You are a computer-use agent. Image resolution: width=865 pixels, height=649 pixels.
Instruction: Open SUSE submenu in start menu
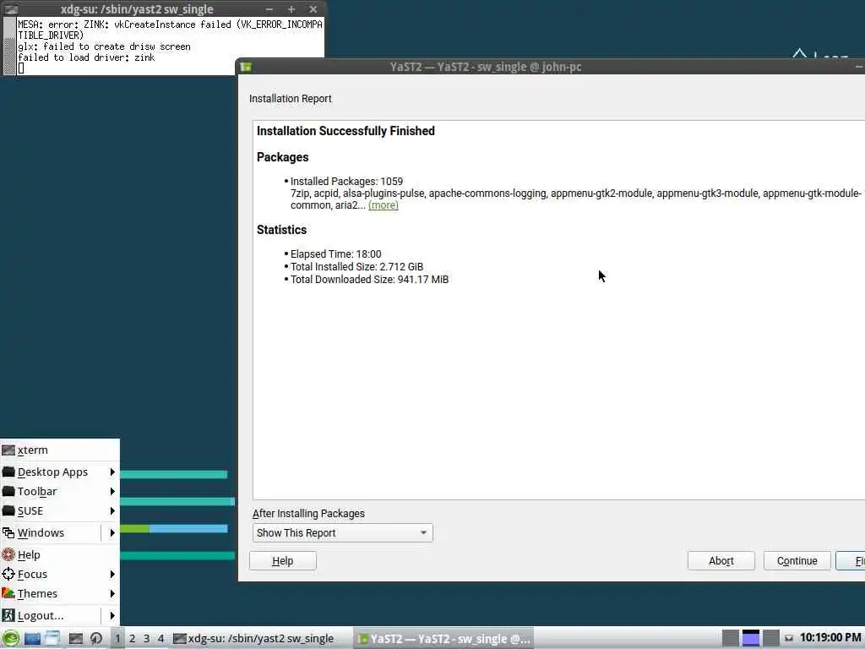[x=60, y=511]
